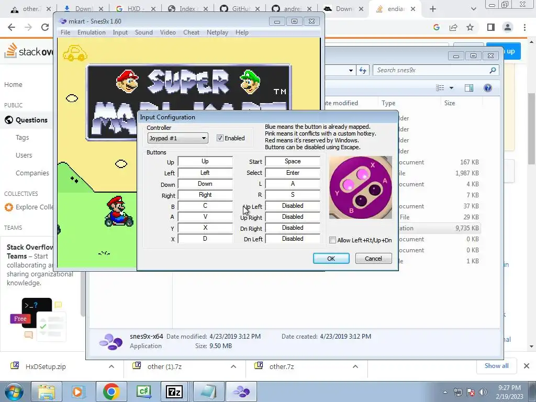
Task: Select the X button field showing D
Action: [205, 239]
